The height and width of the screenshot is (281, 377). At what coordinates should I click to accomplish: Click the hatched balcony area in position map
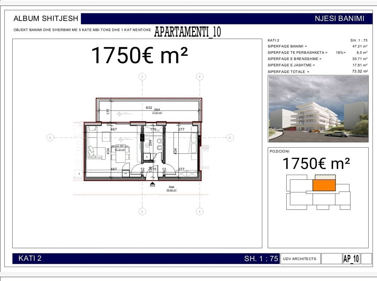click(x=325, y=177)
